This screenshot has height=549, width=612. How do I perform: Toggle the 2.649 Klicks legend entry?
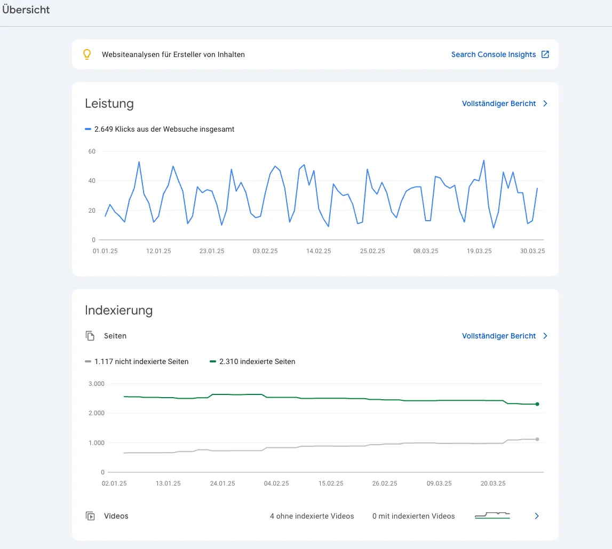tap(163, 129)
